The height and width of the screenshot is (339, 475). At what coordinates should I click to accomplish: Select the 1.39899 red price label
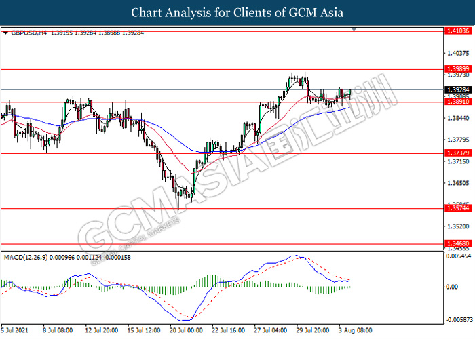pos(458,68)
